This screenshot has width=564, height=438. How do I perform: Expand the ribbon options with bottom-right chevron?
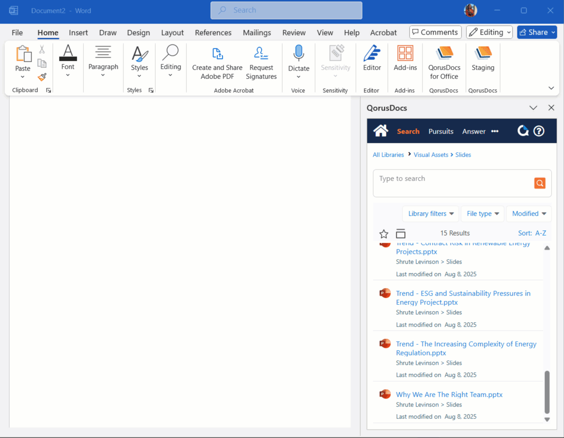click(x=551, y=88)
